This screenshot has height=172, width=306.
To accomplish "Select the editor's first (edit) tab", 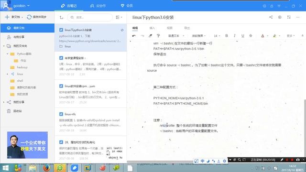I will [135, 28].
